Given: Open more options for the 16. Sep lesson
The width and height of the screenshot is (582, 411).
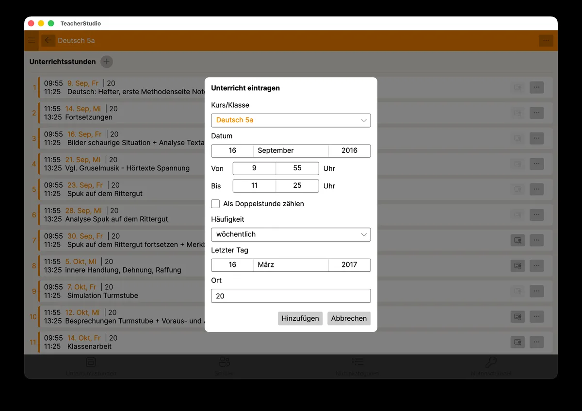Looking at the screenshot, I should pos(536,138).
